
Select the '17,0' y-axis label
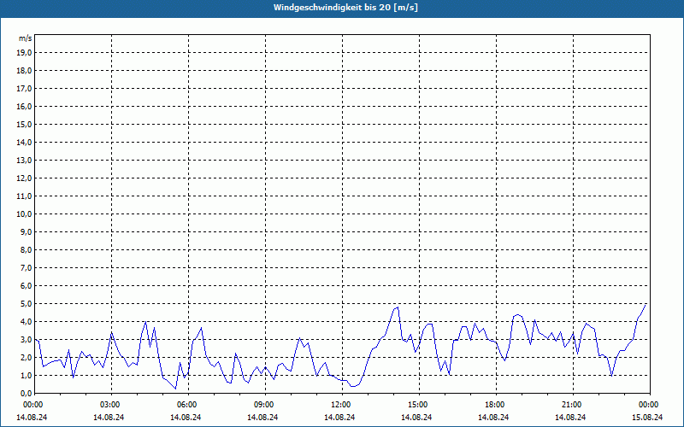pos(24,89)
